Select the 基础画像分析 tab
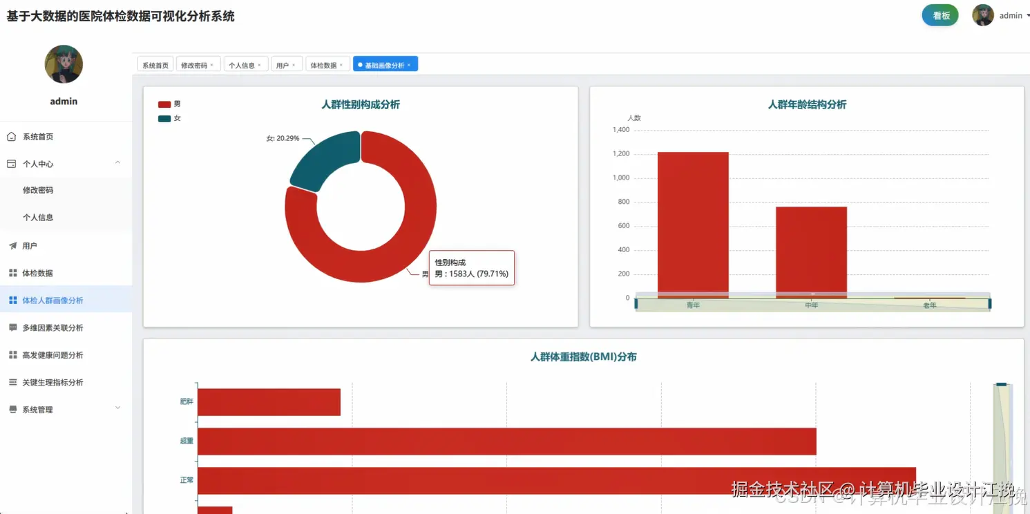Viewport: 1030px width, 514px height. (x=384, y=65)
